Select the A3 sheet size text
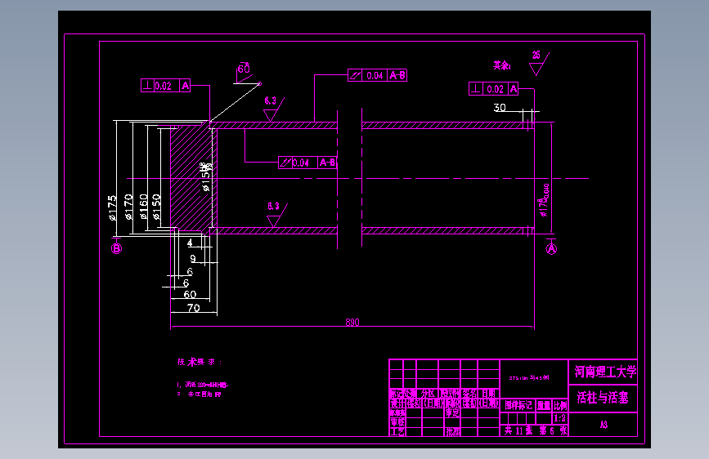Screen dimensions: 709x459 click(x=604, y=425)
